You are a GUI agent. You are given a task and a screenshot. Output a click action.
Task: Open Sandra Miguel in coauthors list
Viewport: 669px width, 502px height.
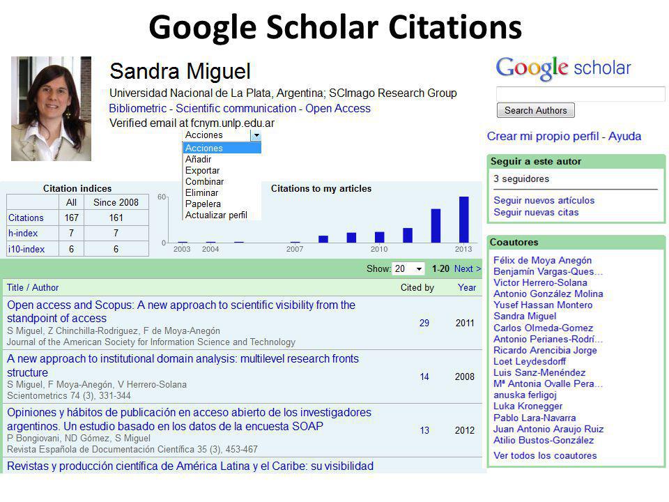tap(525, 316)
